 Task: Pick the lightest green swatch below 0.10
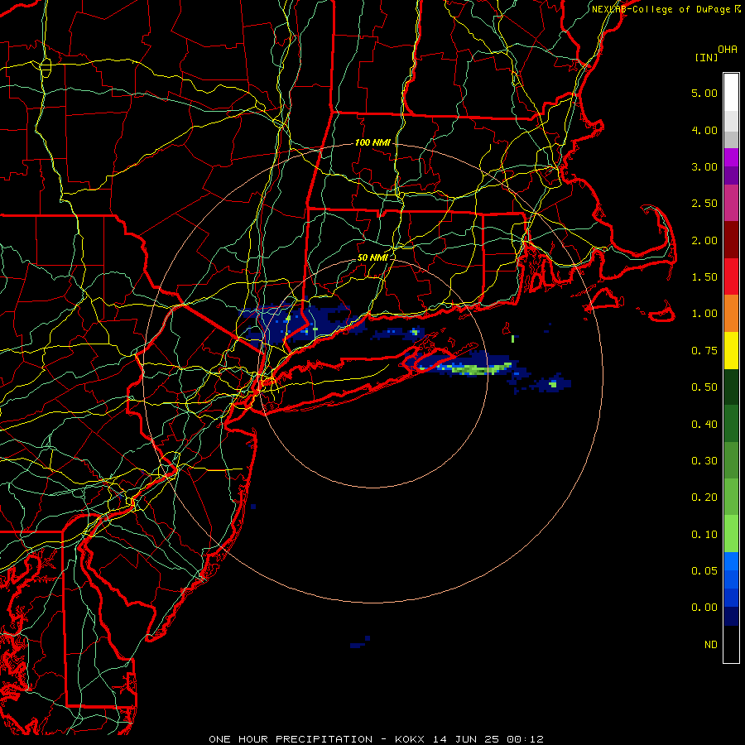coord(731,534)
